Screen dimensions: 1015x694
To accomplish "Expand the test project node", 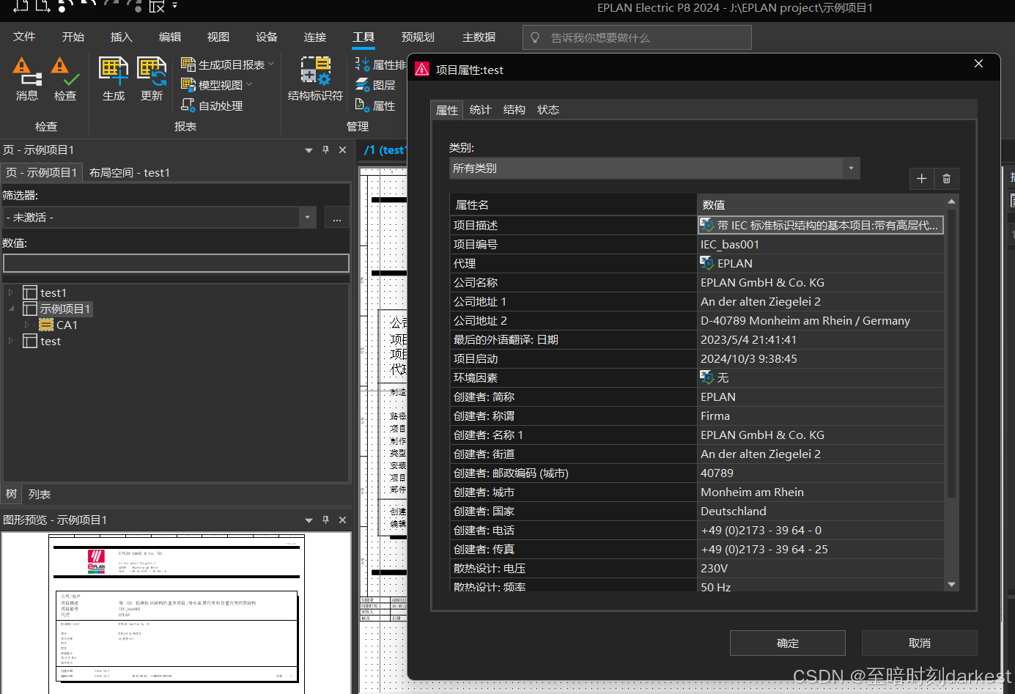I will [x=11, y=341].
